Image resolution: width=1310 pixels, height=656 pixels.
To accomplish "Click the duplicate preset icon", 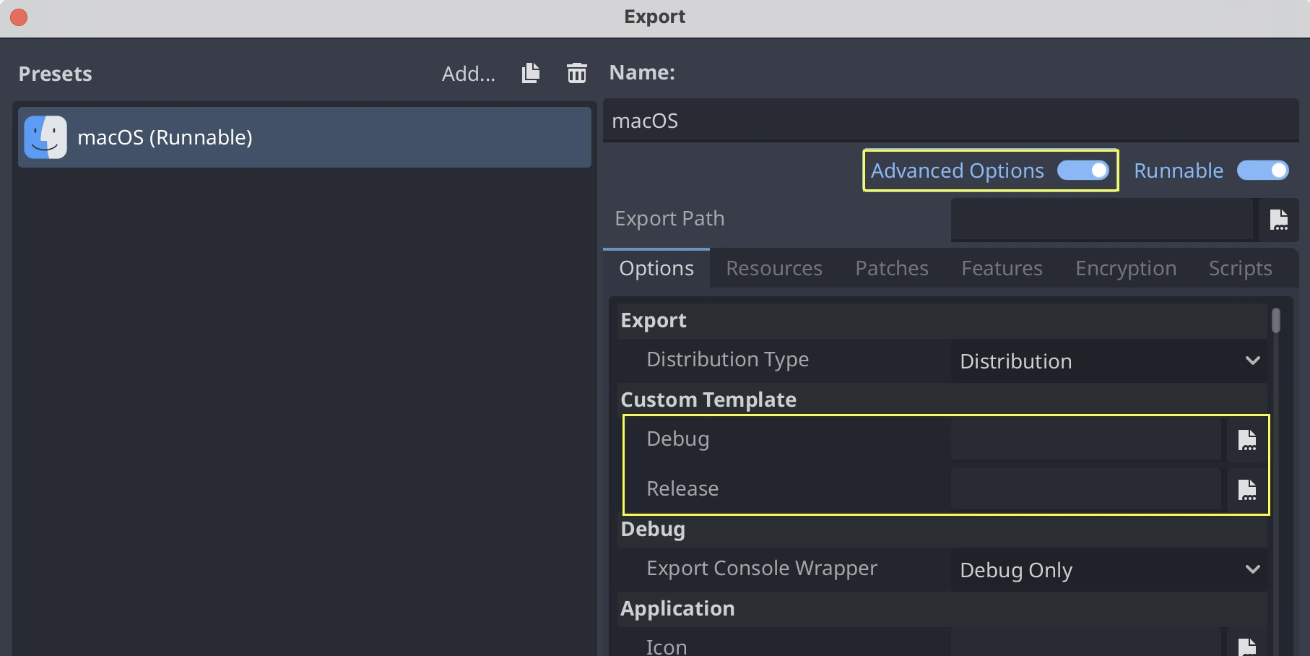I will pyautogui.click(x=531, y=73).
